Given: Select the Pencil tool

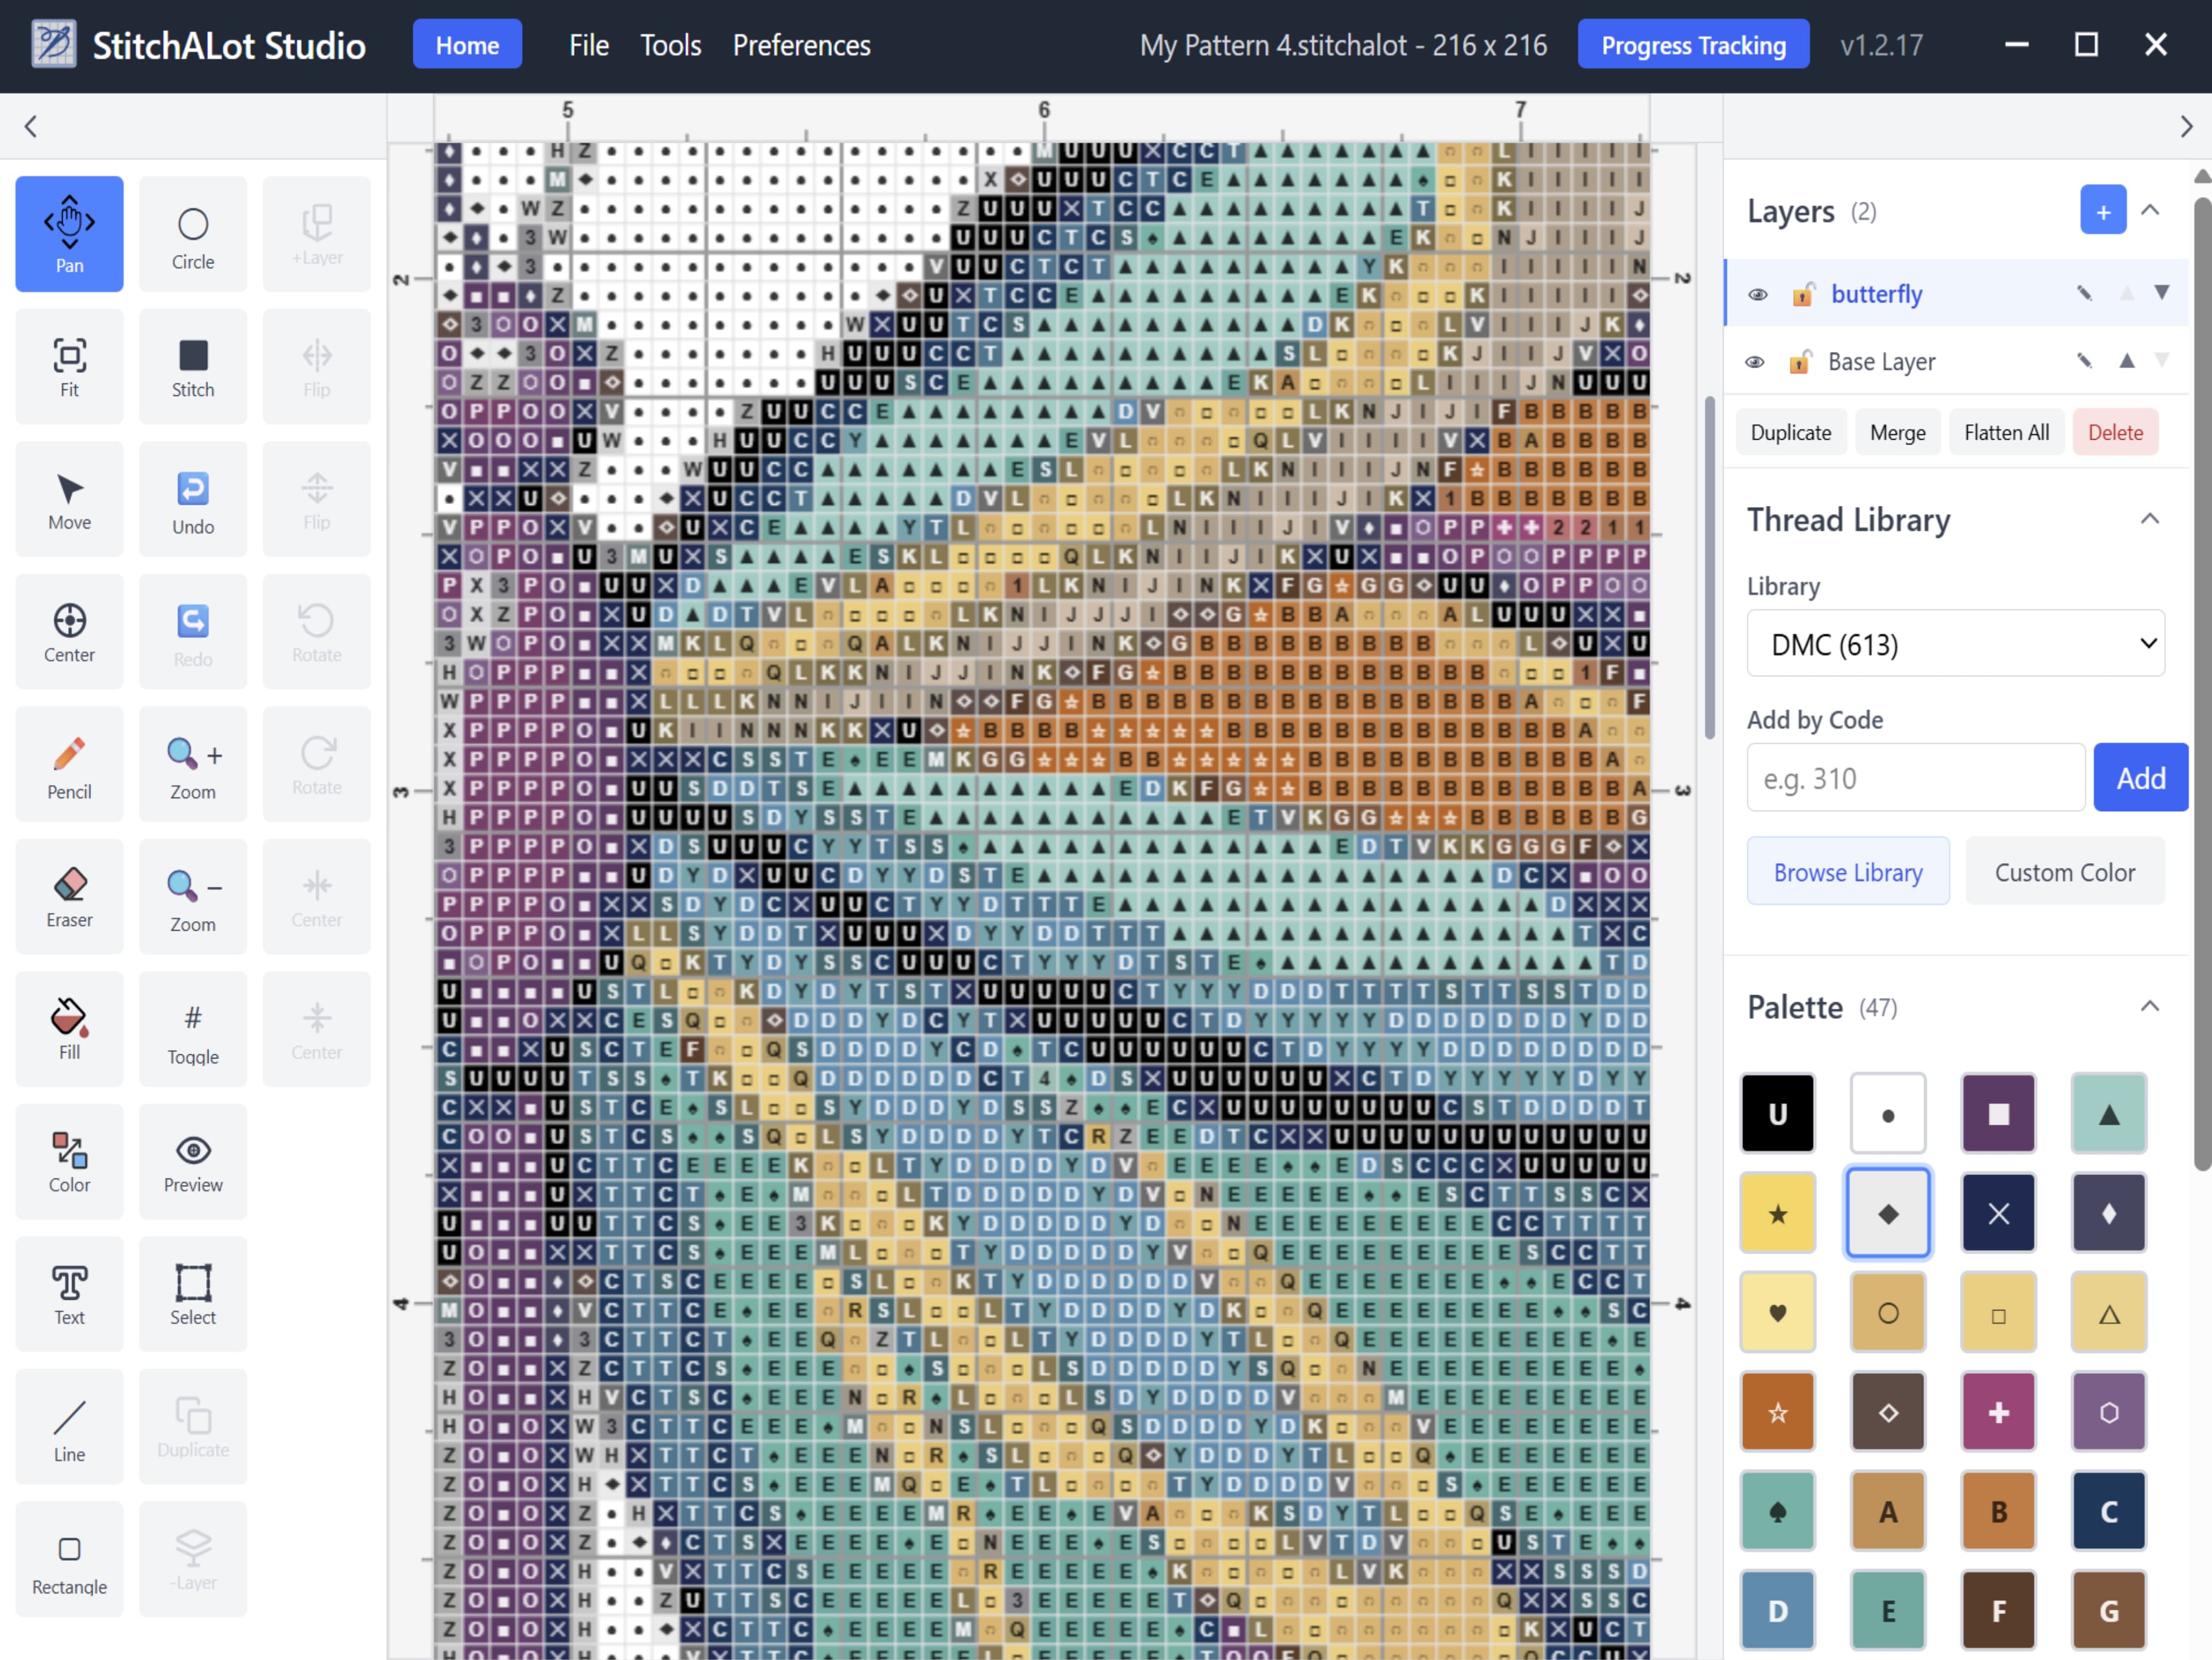Looking at the screenshot, I should pos(69,765).
